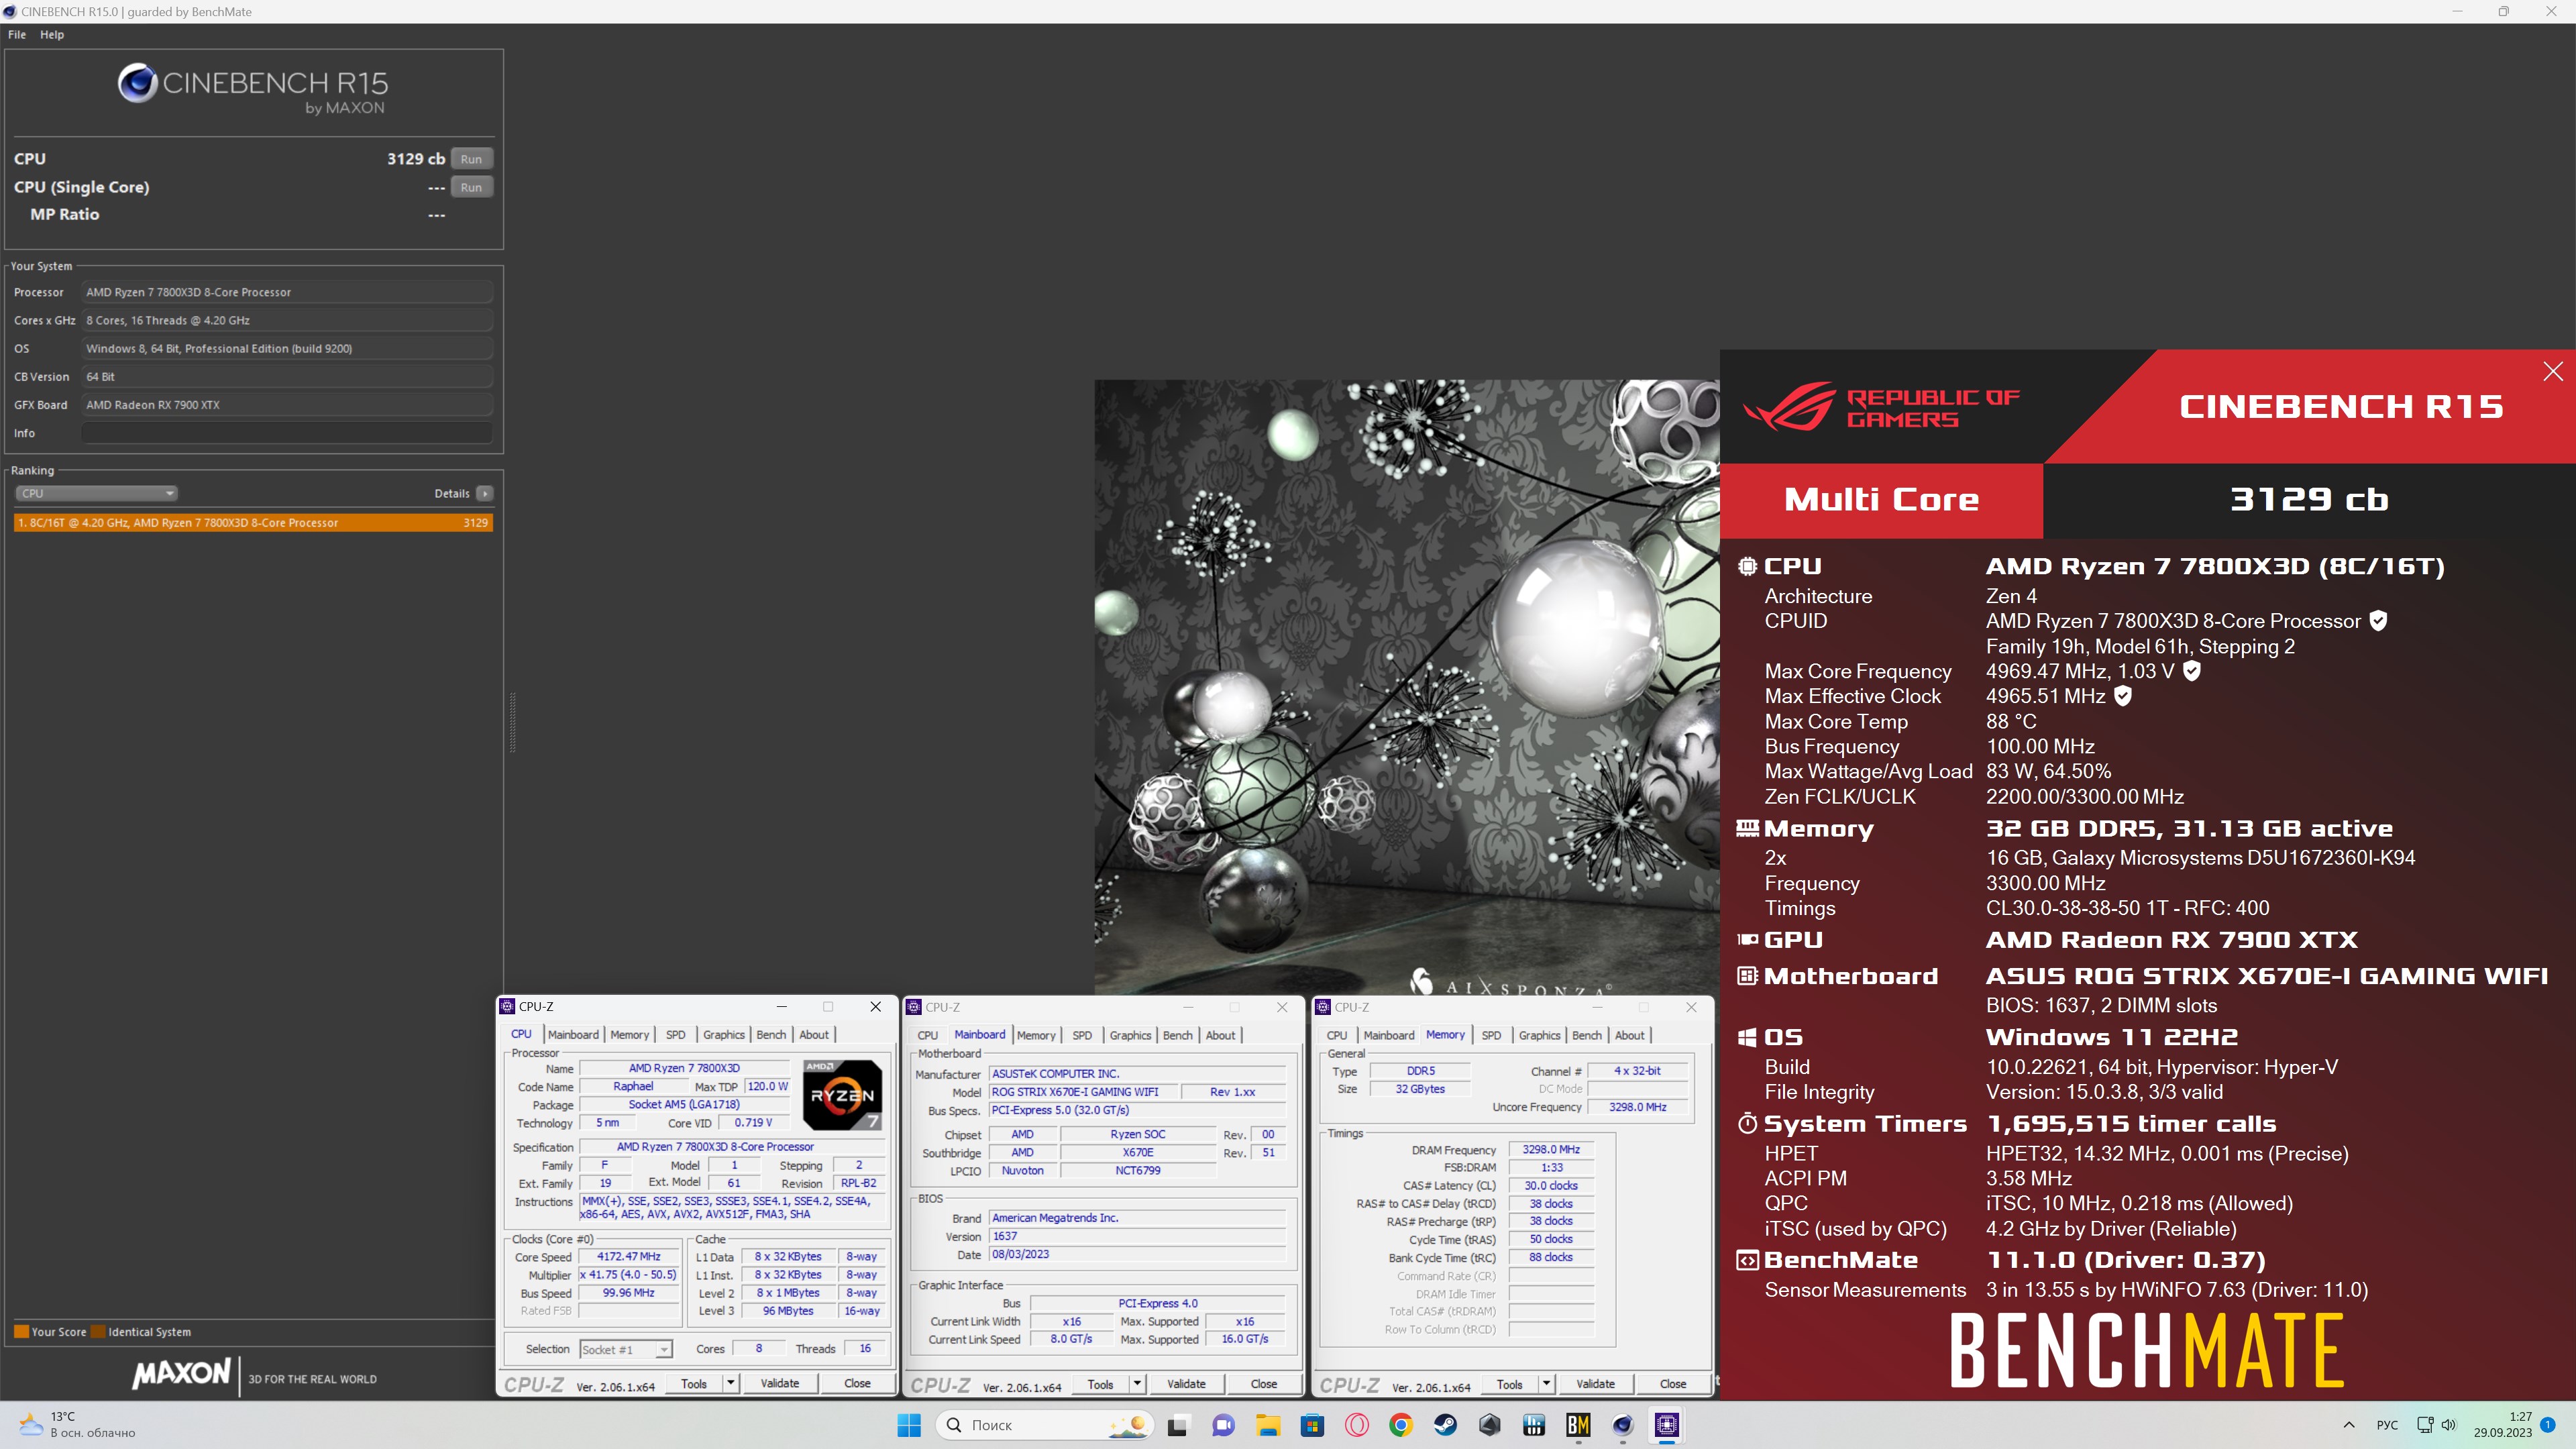Image resolution: width=2576 pixels, height=1449 pixels.
Task: Run the multi-core CPU benchmark
Action: 471,159
